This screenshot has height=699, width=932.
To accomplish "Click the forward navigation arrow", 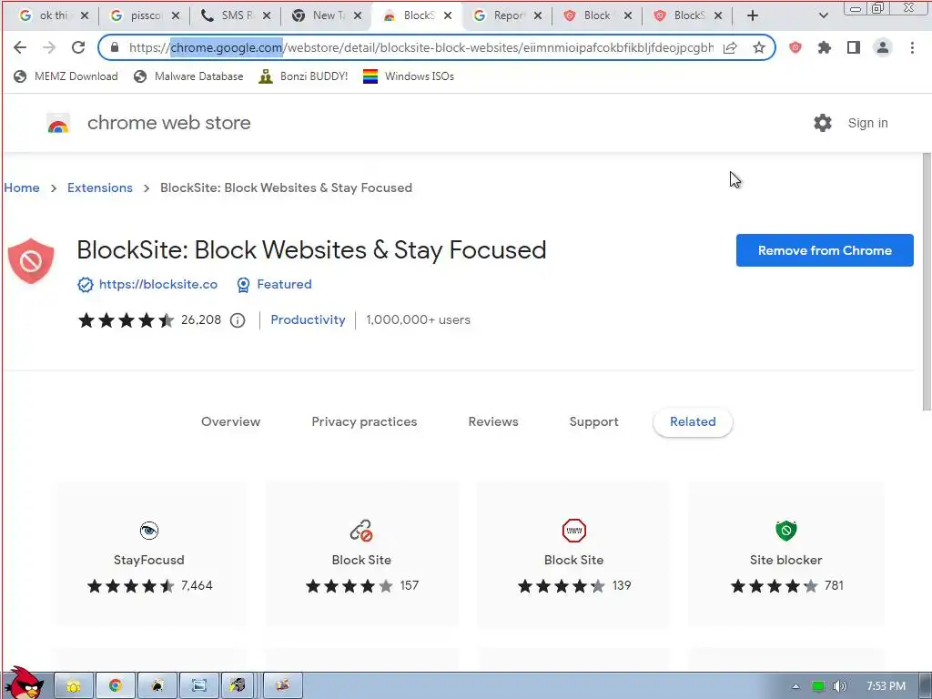I will tap(49, 47).
